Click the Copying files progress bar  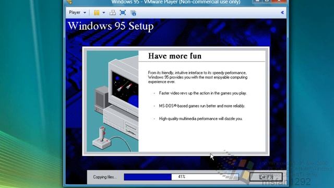click(x=181, y=177)
